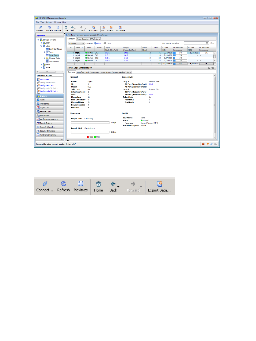Open the Security & Domains manager pane
This screenshot has width=256, height=341.
click(x=50, y=131)
